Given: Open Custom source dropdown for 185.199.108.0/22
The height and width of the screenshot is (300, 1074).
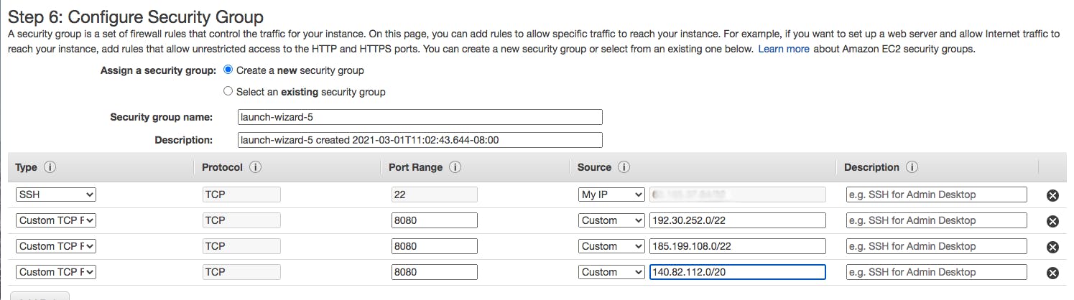Looking at the screenshot, I should pos(612,246).
